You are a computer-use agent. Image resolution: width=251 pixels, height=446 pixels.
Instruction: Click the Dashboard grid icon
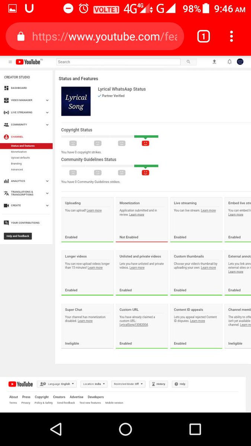tap(6, 88)
